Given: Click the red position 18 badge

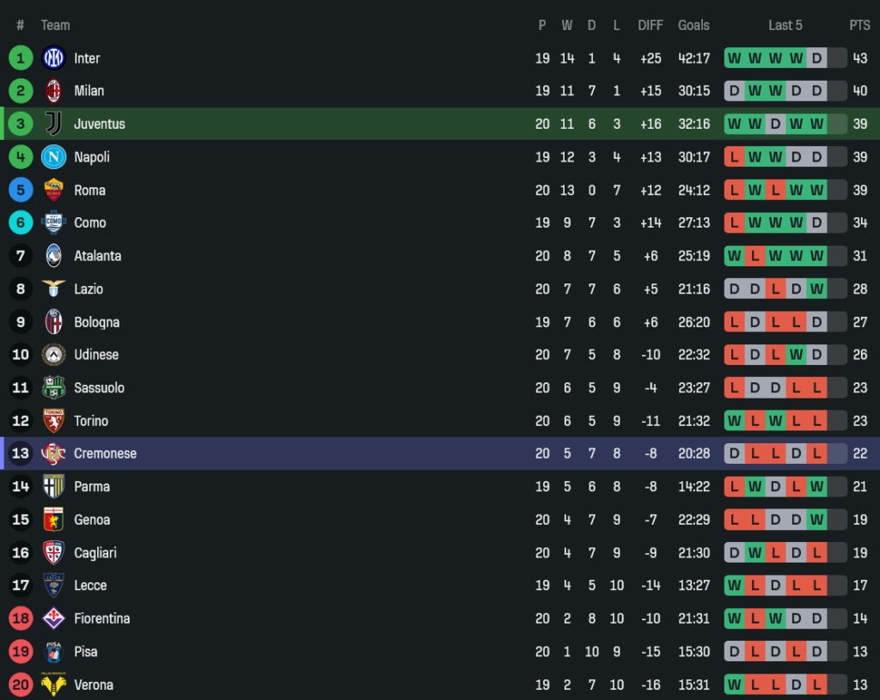Looking at the screenshot, I should click(21, 618).
